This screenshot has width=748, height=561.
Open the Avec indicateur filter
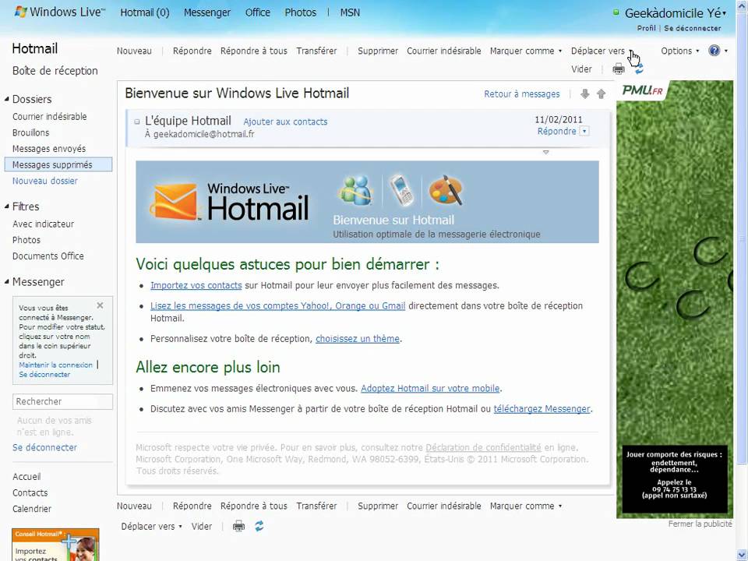click(x=43, y=224)
